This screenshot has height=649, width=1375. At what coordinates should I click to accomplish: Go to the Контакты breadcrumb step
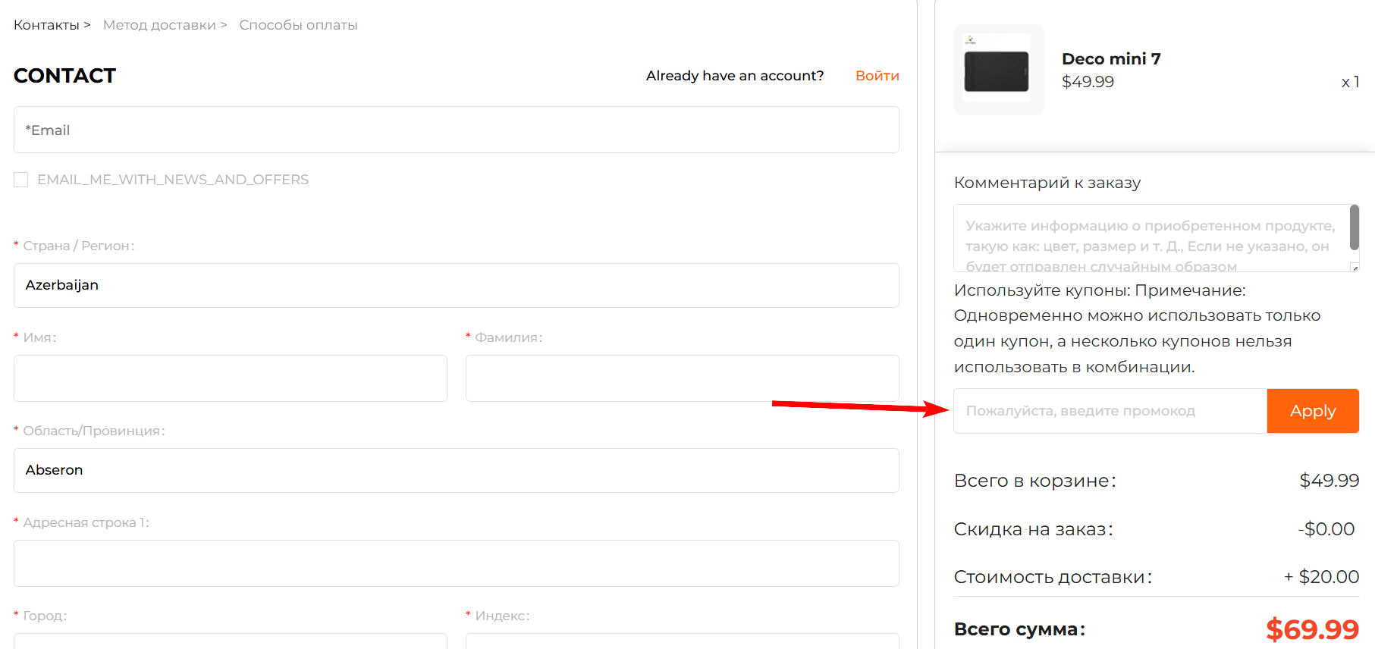[x=46, y=25]
